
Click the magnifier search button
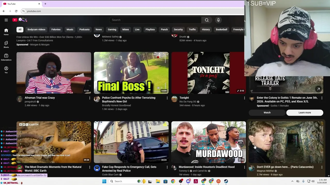tap(207, 20)
